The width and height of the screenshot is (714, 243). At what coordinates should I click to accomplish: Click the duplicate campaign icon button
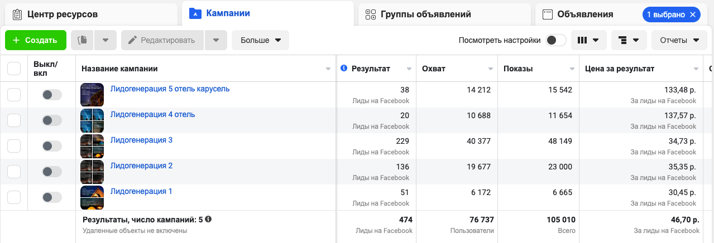(83, 40)
